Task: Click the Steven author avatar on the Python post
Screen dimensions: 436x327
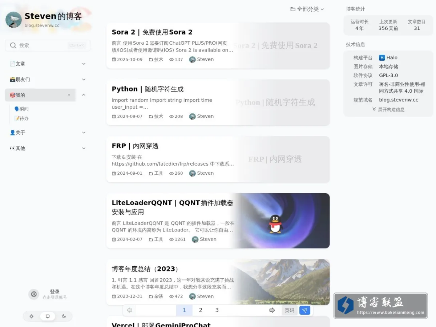Action: [x=193, y=117]
